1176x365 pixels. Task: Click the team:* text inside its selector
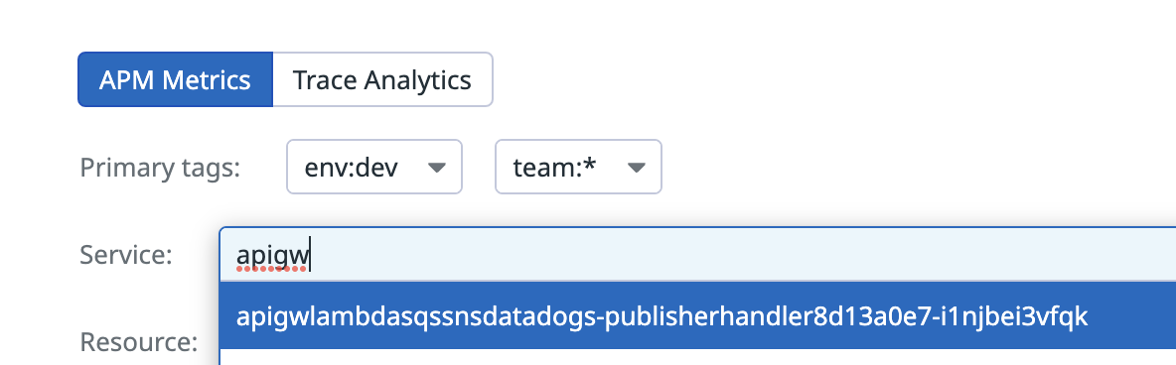click(x=554, y=168)
